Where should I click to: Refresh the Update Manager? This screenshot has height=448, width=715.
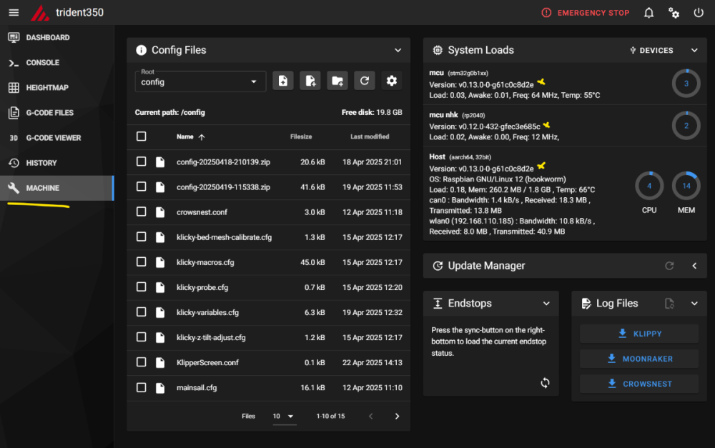(x=669, y=266)
